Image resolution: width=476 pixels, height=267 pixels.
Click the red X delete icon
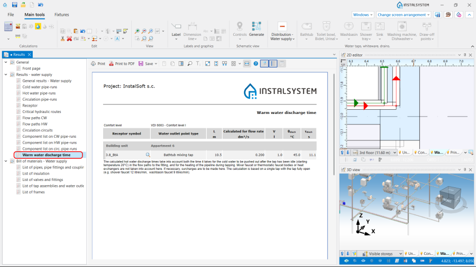point(69,39)
